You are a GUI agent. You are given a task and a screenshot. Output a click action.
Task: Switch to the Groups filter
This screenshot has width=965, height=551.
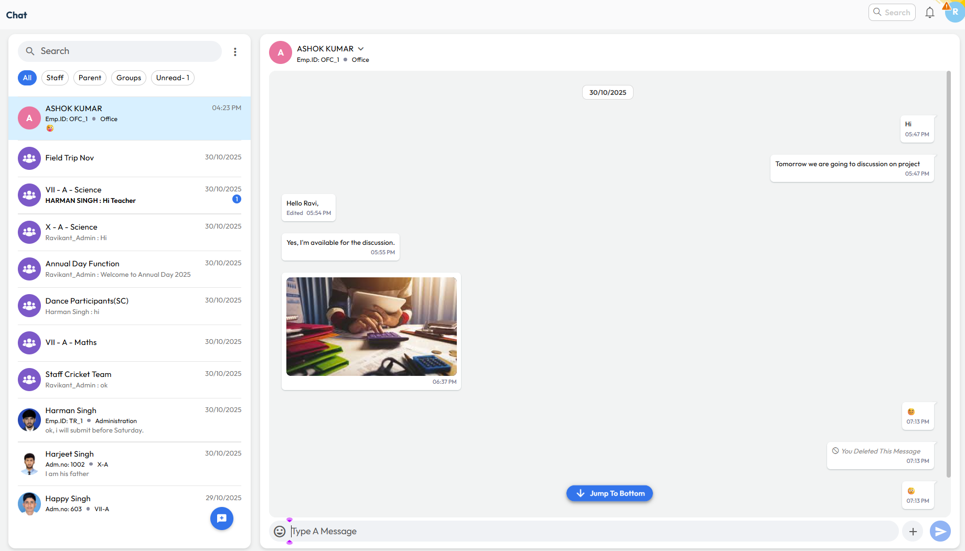[128, 78]
